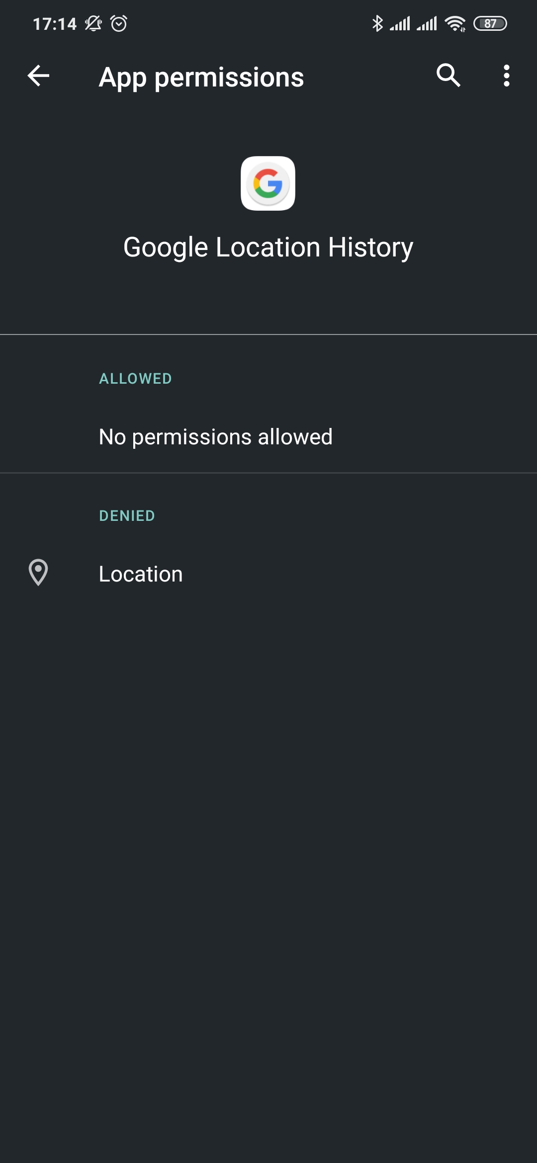Tap the battery indicator showing 87

click(x=490, y=23)
